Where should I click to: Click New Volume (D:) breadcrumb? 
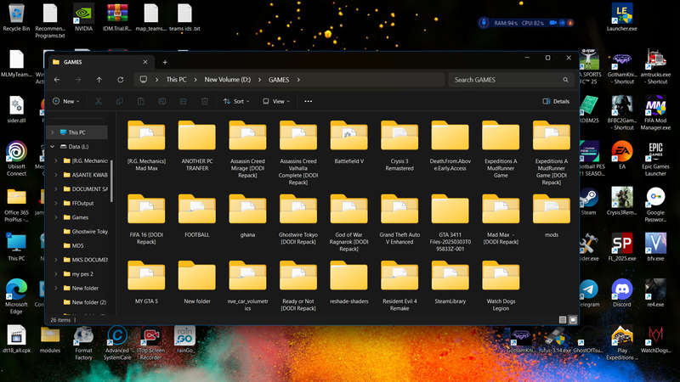coord(227,80)
